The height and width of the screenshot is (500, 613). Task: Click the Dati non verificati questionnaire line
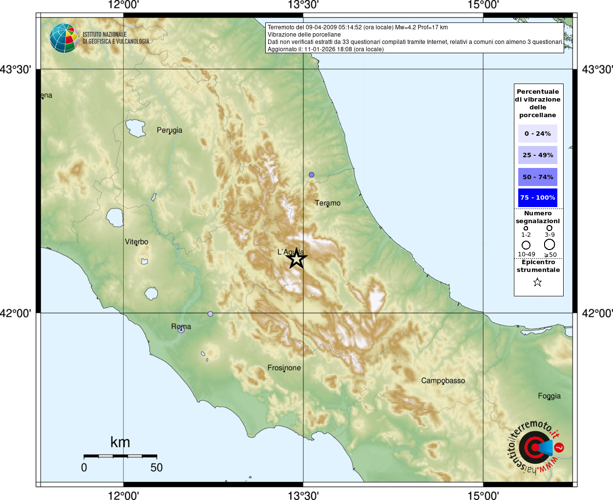point(415,42)
